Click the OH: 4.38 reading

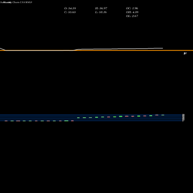coord(132,12)
